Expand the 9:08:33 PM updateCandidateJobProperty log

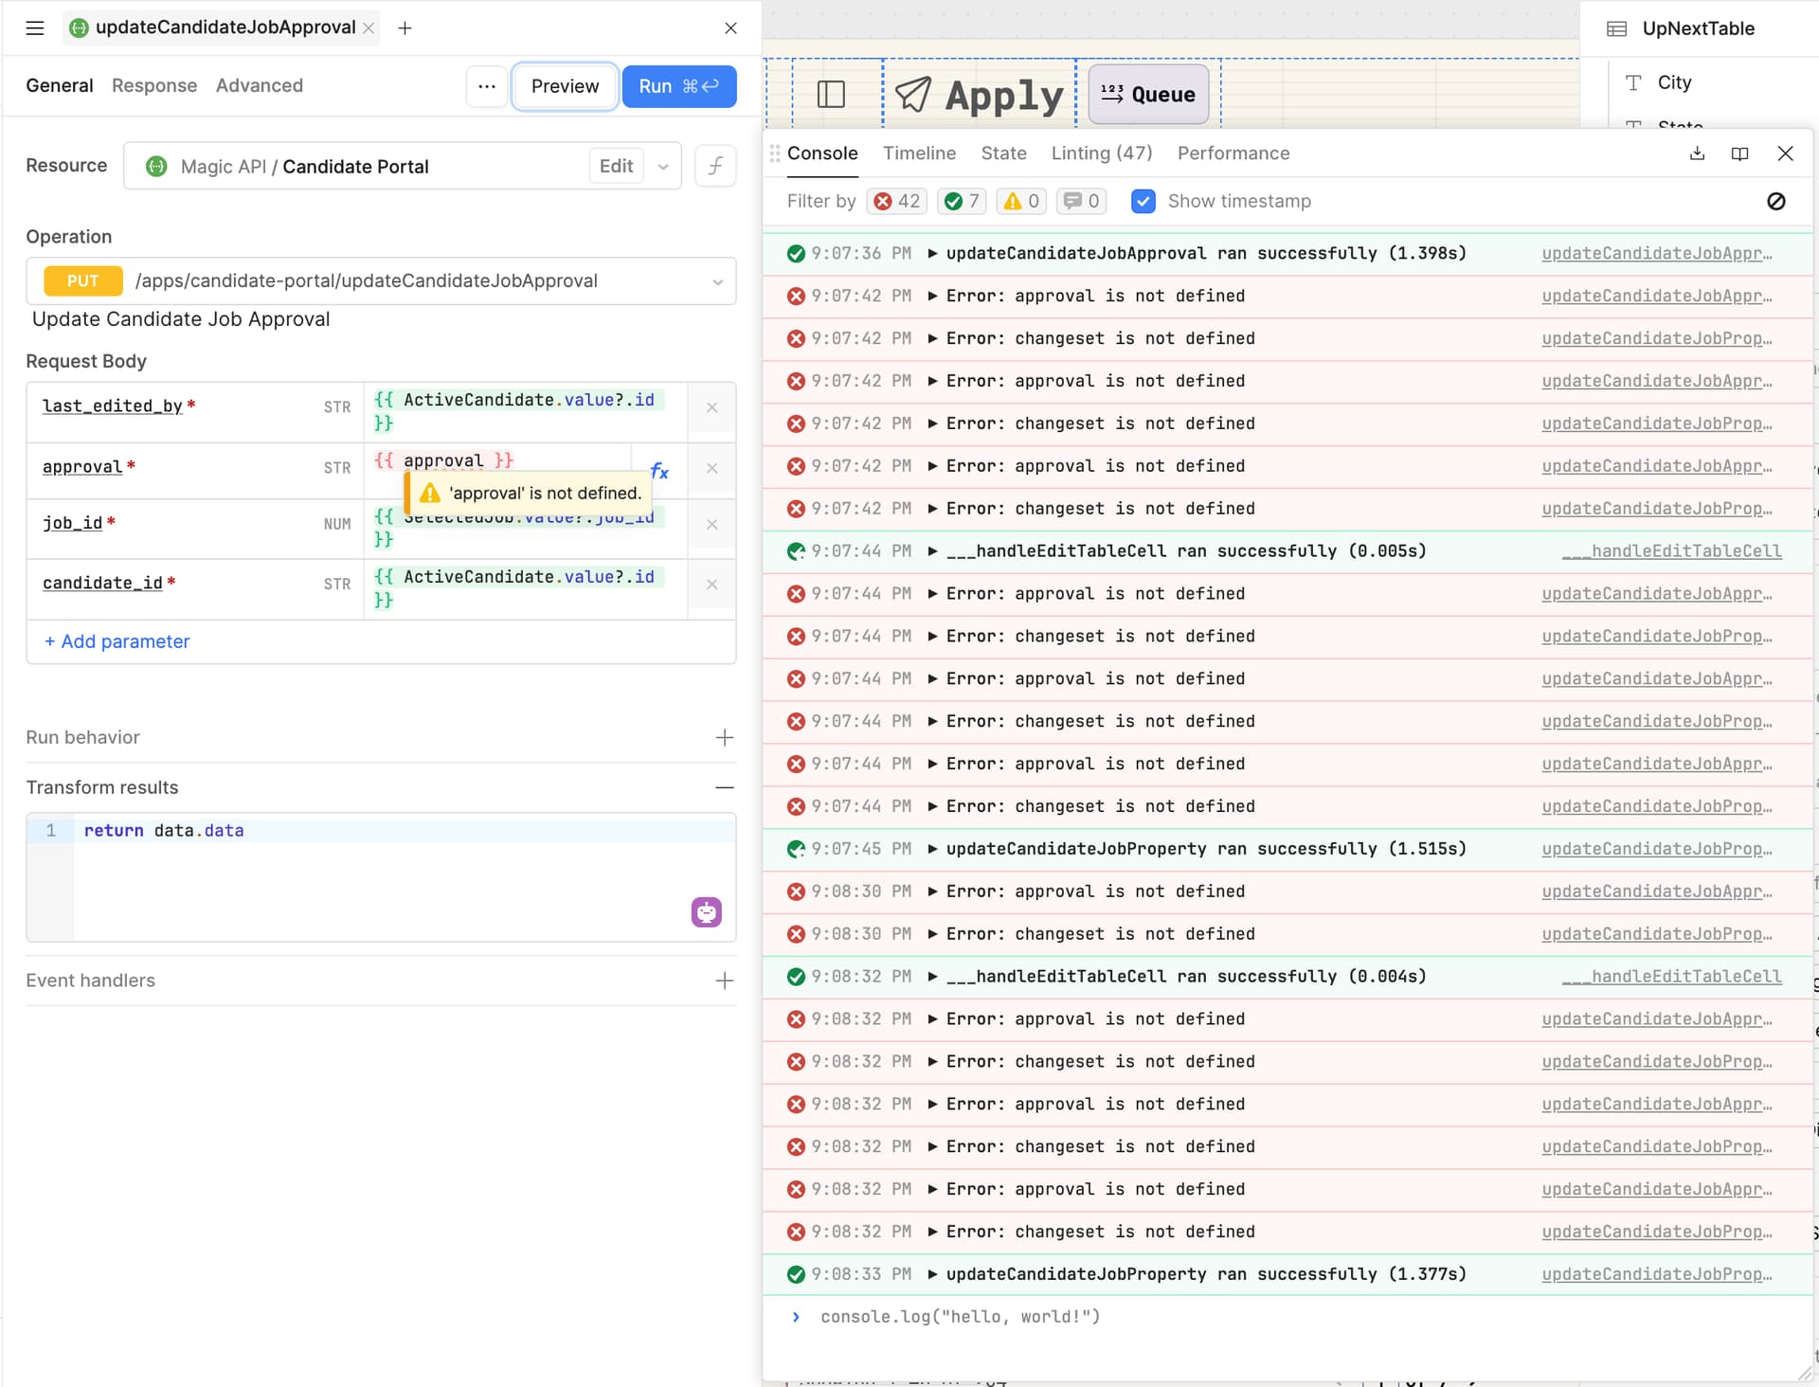click(x=932, y=1274)
